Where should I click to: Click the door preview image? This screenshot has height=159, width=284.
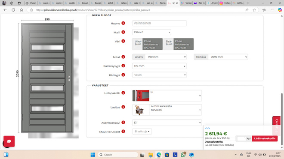47,78
